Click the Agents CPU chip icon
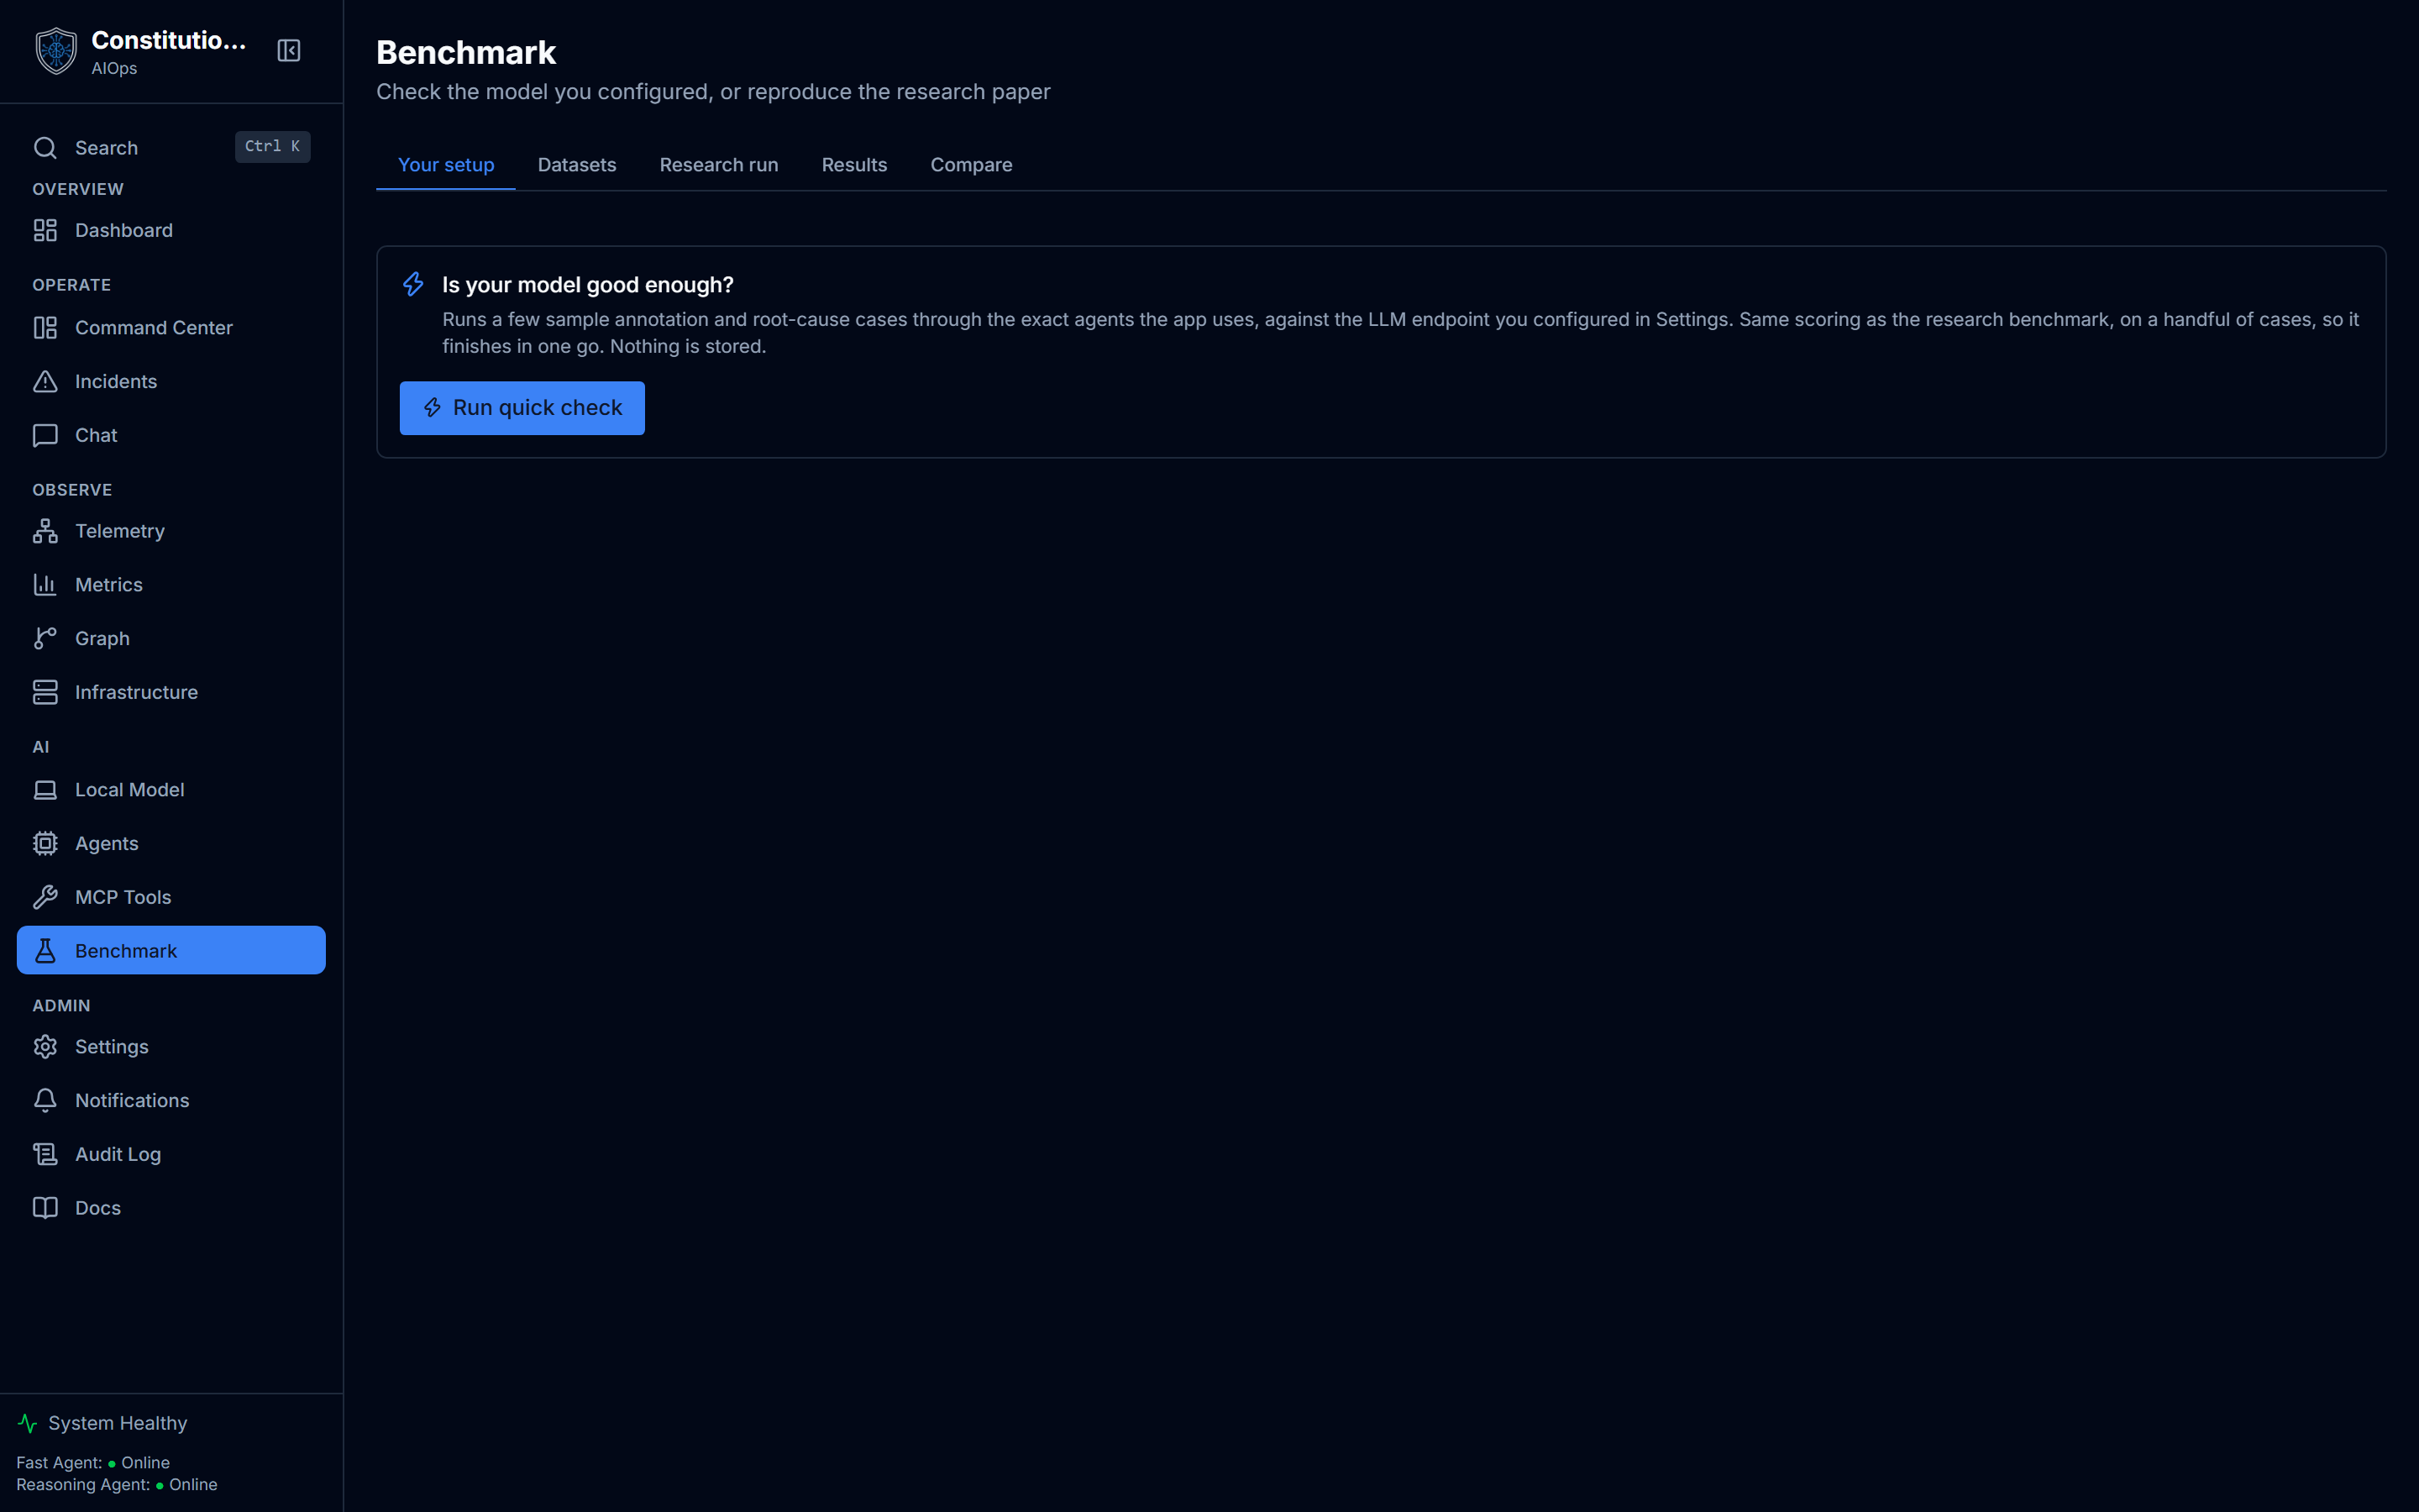 tap(45, 843)
